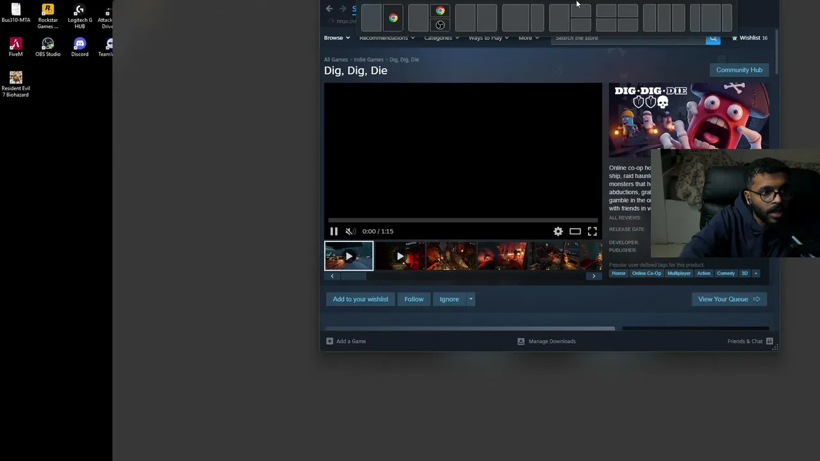Click View Your Queue
820x461 pixels.
click(x=729, y=299)
